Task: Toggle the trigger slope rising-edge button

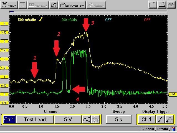Action: [x=161, y=120]
